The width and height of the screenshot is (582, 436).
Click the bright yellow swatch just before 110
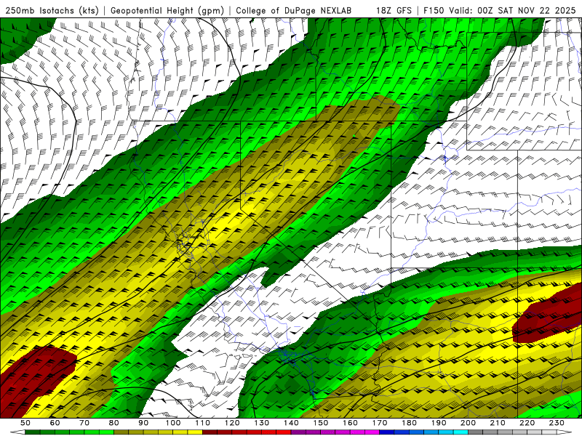pos(195,432)
